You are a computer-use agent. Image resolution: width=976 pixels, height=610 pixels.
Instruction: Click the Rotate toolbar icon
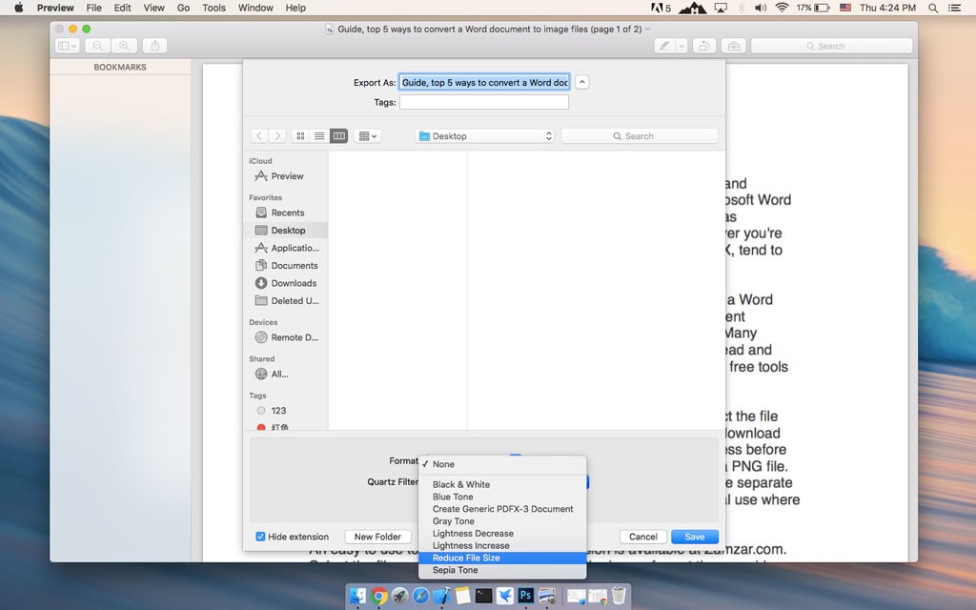click(704, 46)
